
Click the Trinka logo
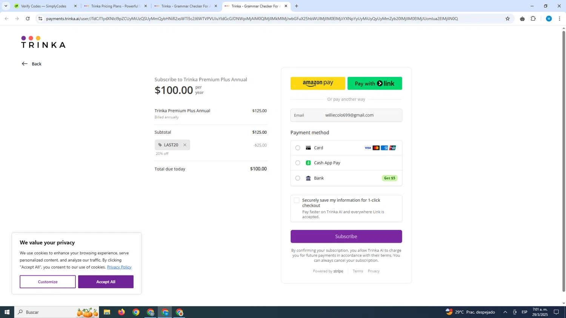(43, 42)
